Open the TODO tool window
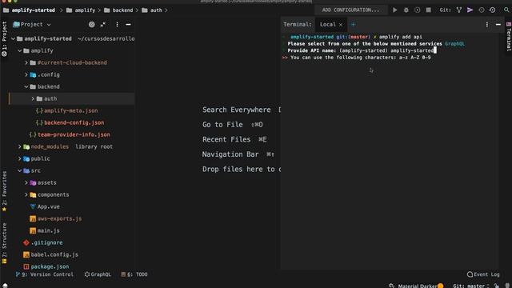Viewport: 512px width, 288px height. pos(134,274)
